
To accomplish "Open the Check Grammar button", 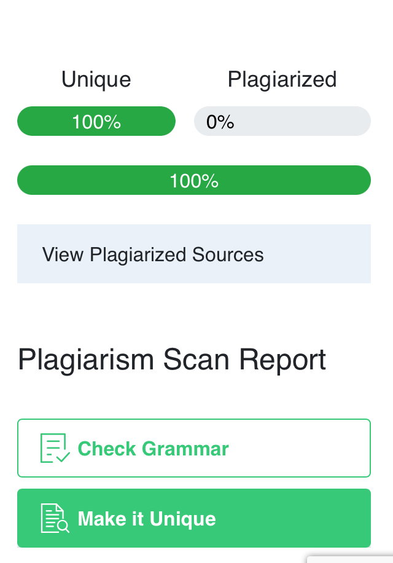I will 194,448.
